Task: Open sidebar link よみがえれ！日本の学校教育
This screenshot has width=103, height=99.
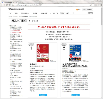Action: [16, 68]
